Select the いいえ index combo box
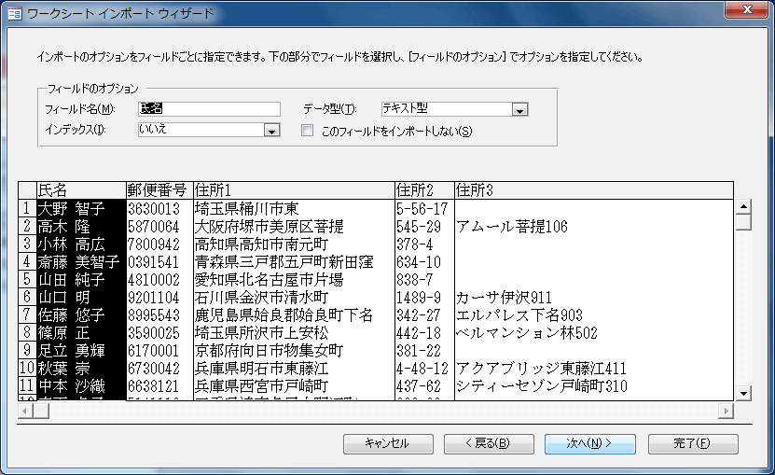This screenshot has height=475, width=775. tap(209, 130)
